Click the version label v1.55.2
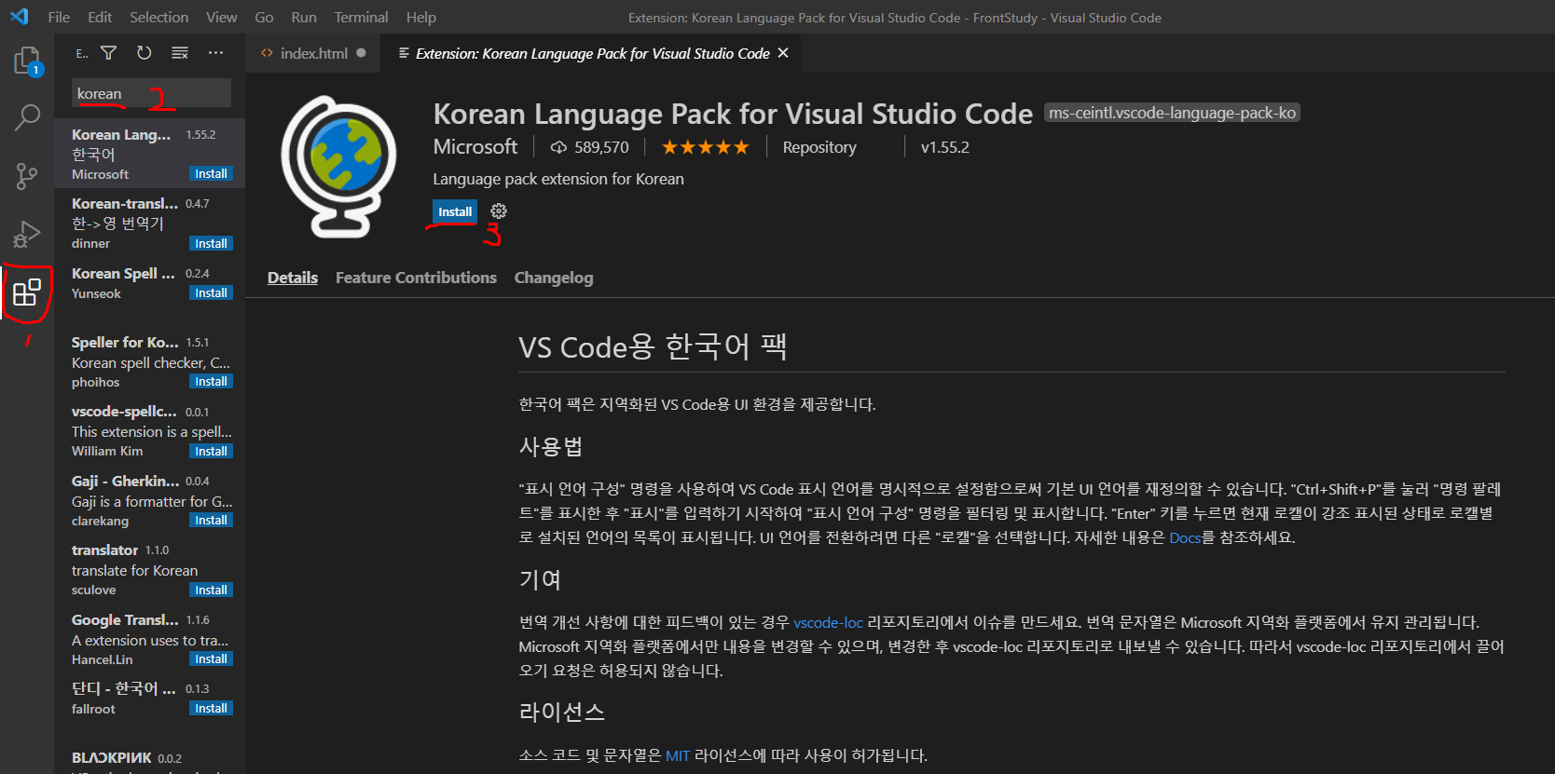The image size is (1555, 774). 945,147
